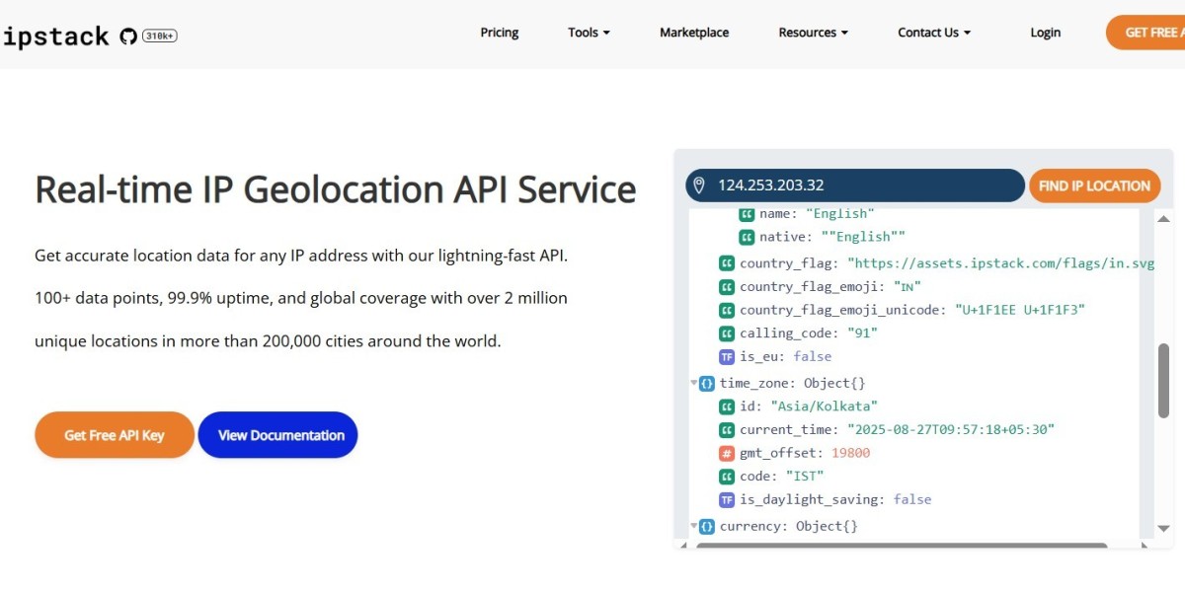
Task: Click the string type icon beside native
Action: pos(747,237)
